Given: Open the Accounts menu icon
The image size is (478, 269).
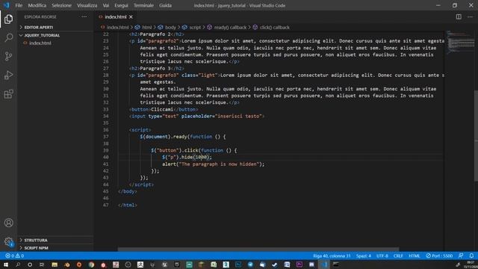Looking at the screenshot, I should click(x=8, y=223).
